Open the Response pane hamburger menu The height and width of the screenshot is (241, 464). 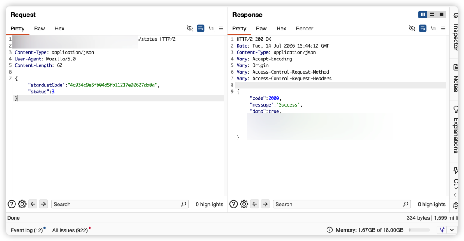(443, 28)
